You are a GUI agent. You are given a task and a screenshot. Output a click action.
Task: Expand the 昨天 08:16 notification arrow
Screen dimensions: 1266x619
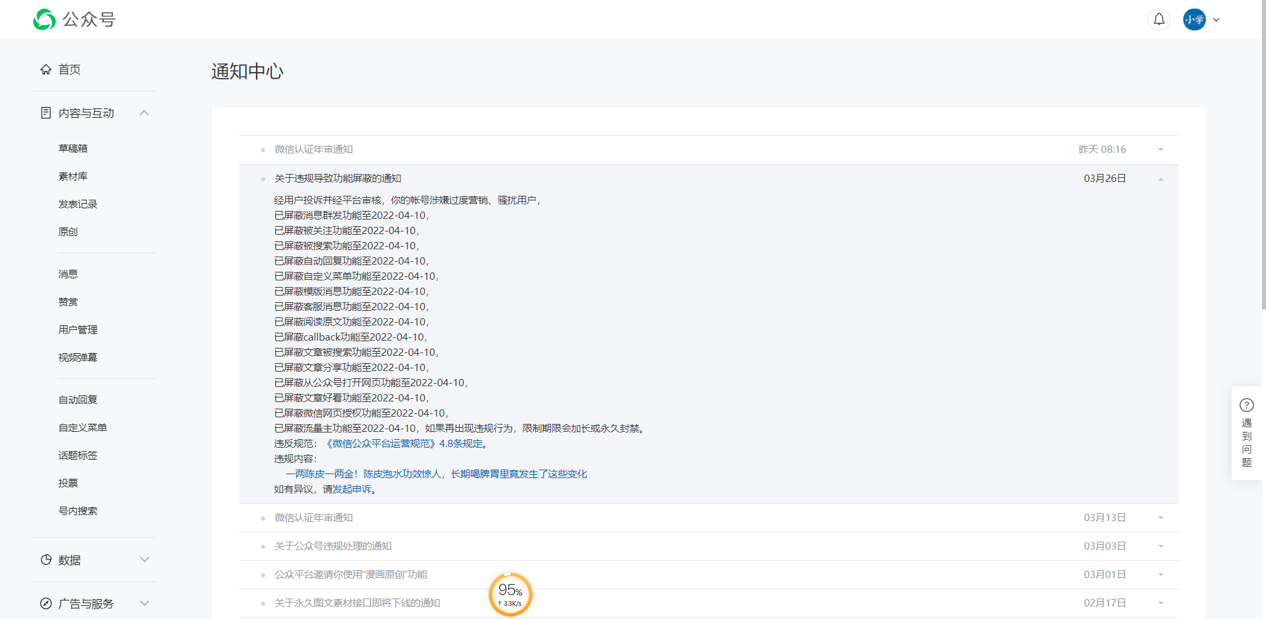click(1161, 149)
